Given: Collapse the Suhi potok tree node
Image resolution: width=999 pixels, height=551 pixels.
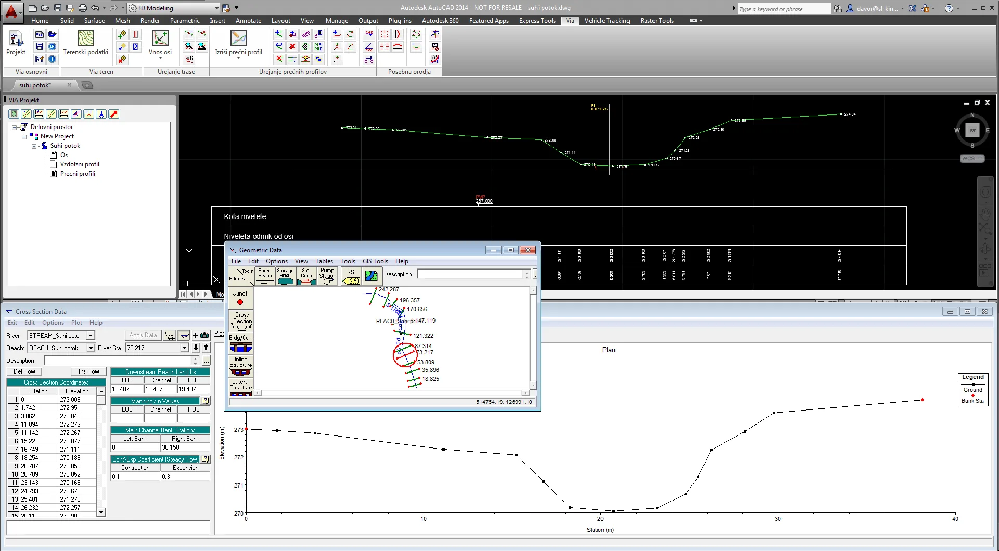Looking at the screenshot, I should (34, 146).
